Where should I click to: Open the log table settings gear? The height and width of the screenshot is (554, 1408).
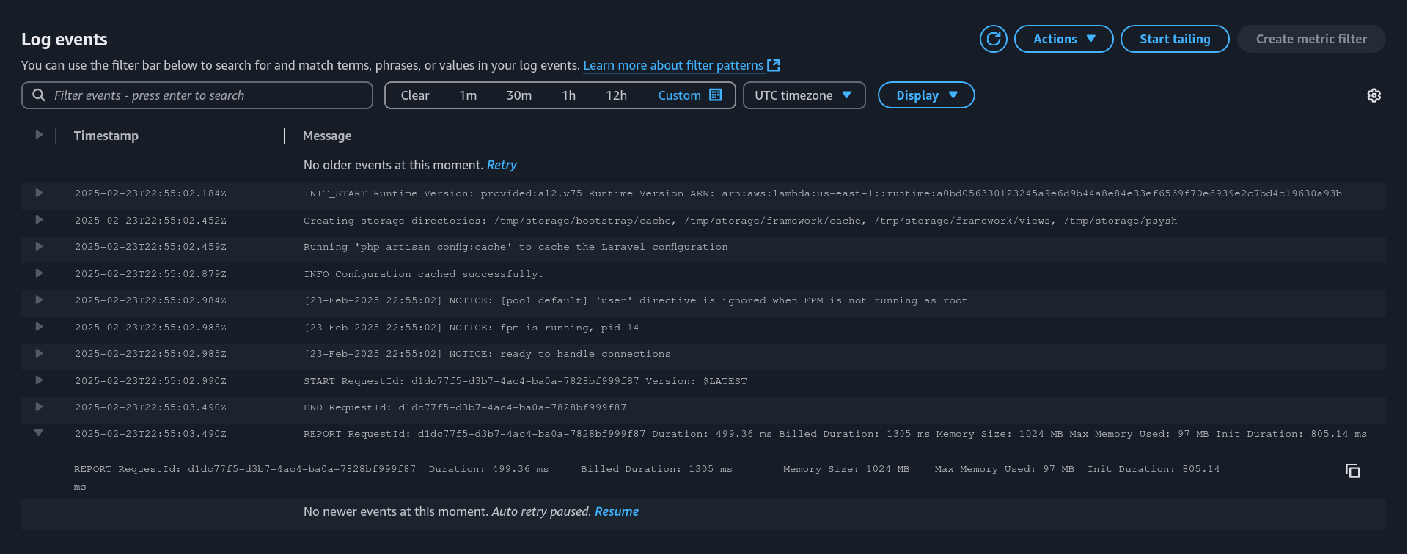[1374, 95]
